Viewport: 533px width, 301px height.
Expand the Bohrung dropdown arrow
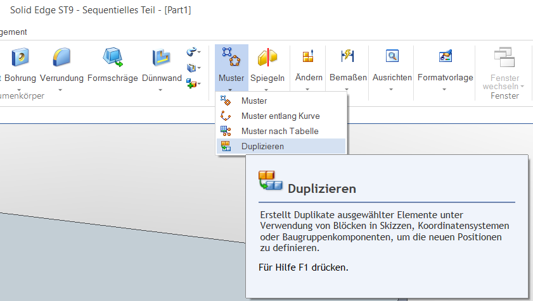click(20, 90)
